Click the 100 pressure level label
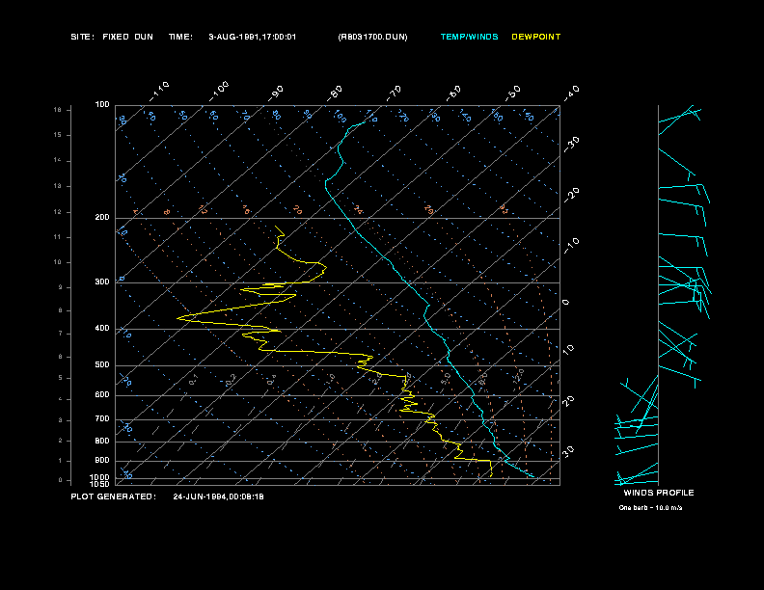Image resolution: width=764 pixels, height=590 pixels. point(102,105)
